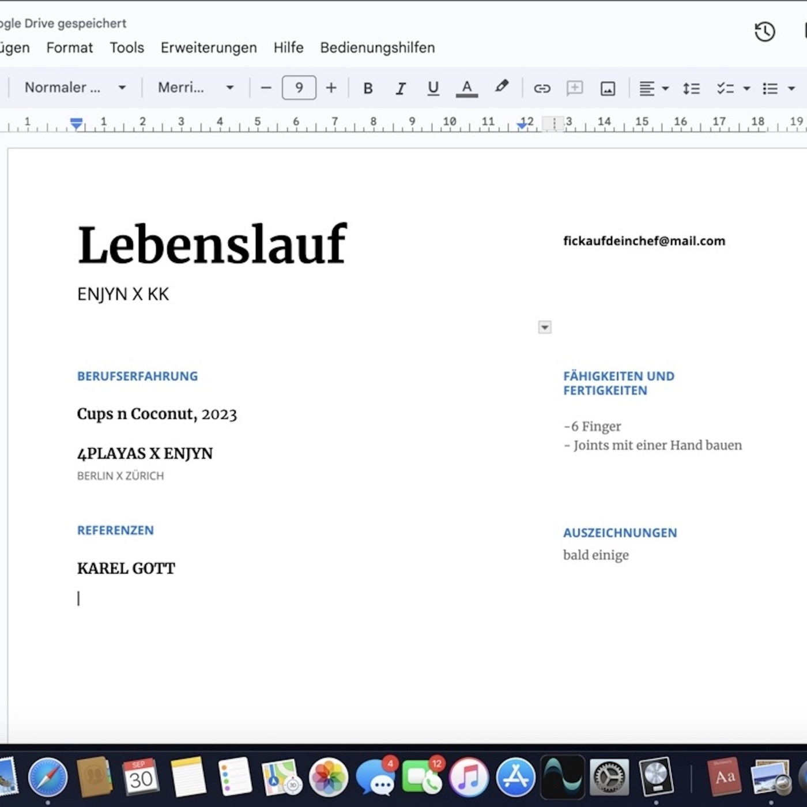The image size is (807, 807).
Task: Open Safari from the dock
Action: coord(48,777)
